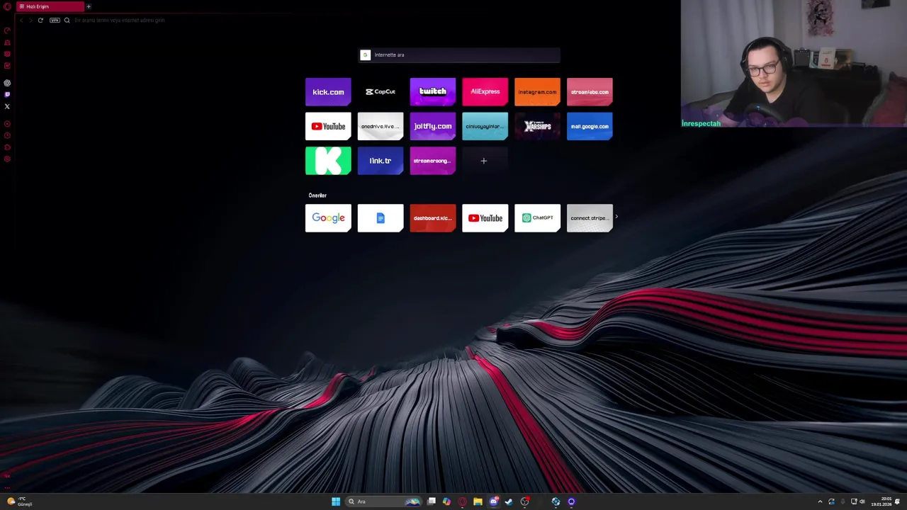
Task: Open the Warships speed dial tile
Action: pos(537,126)
